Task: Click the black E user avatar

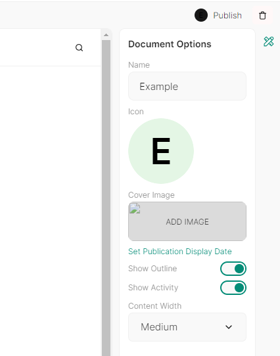Action: pyautogui.click(x=201, y=16)
